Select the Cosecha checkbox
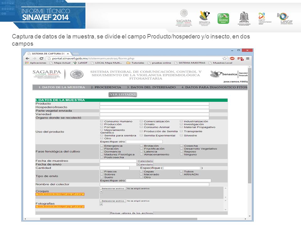The height and width of the screenshot is (225, 301). click(x=182, y=146)
